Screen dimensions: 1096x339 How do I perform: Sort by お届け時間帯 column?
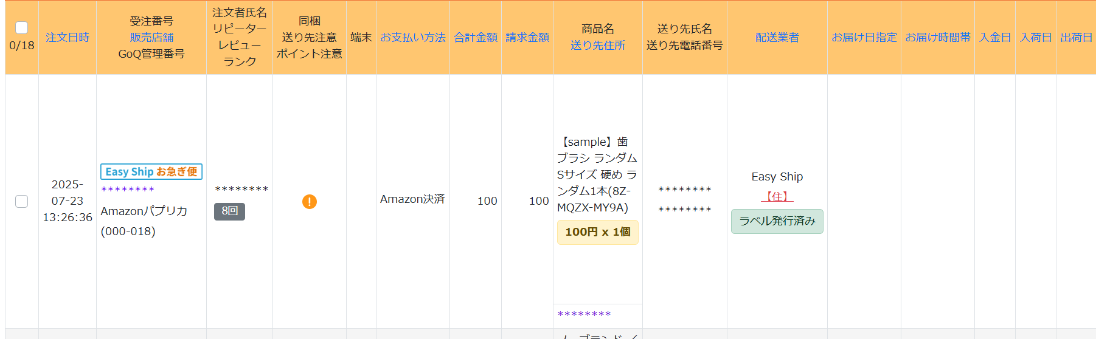(938, 38)
